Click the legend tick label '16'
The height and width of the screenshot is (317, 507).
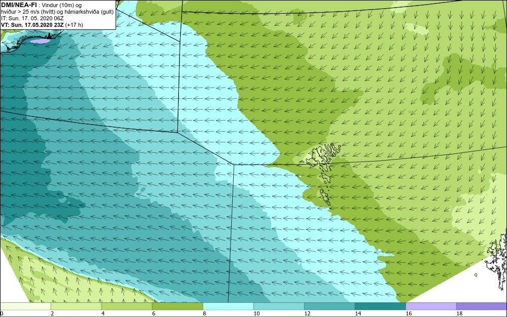(409, 313)
